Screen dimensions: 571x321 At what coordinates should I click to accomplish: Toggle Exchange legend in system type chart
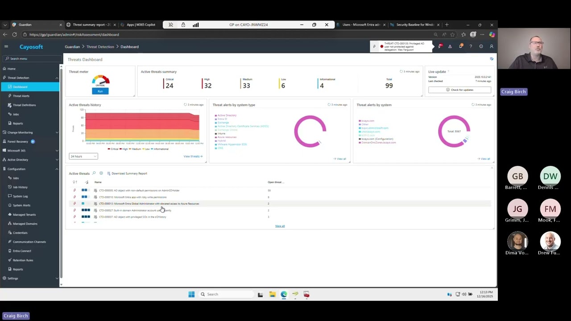[222, 123]
